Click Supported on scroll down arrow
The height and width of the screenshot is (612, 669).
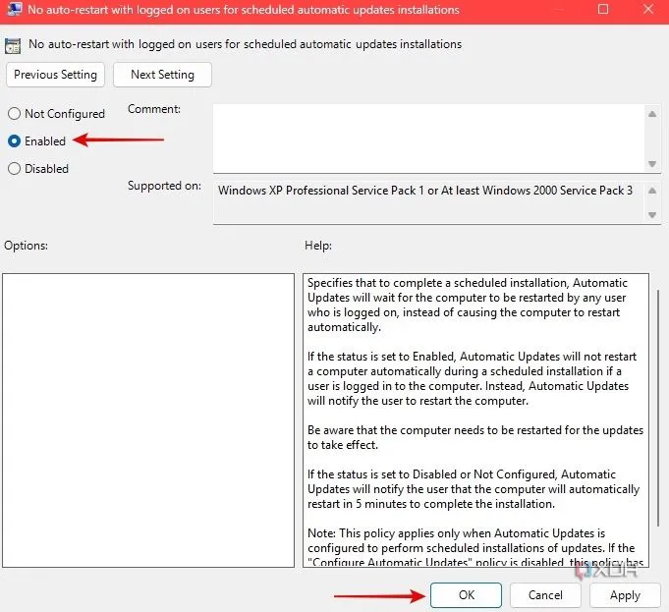(x=652, y=215)
